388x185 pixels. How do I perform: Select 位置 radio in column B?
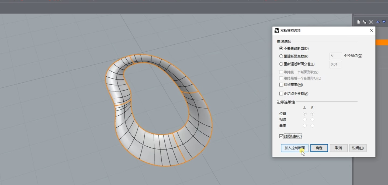pos(312,114)
